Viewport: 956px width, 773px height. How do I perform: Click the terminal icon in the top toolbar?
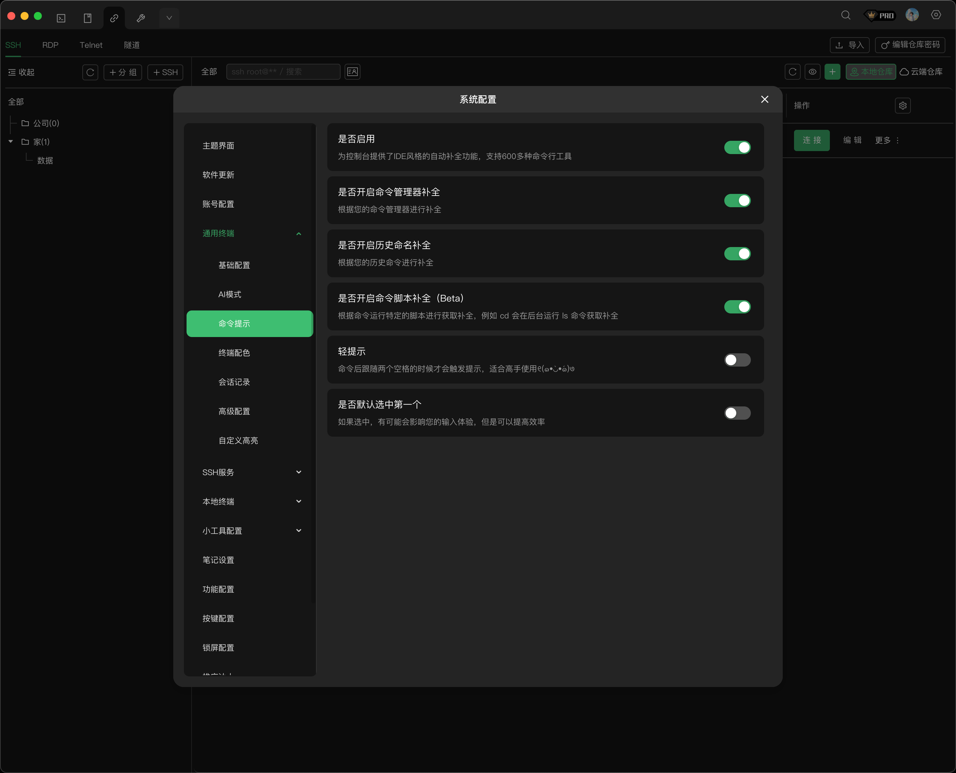(x=61, y=18)
